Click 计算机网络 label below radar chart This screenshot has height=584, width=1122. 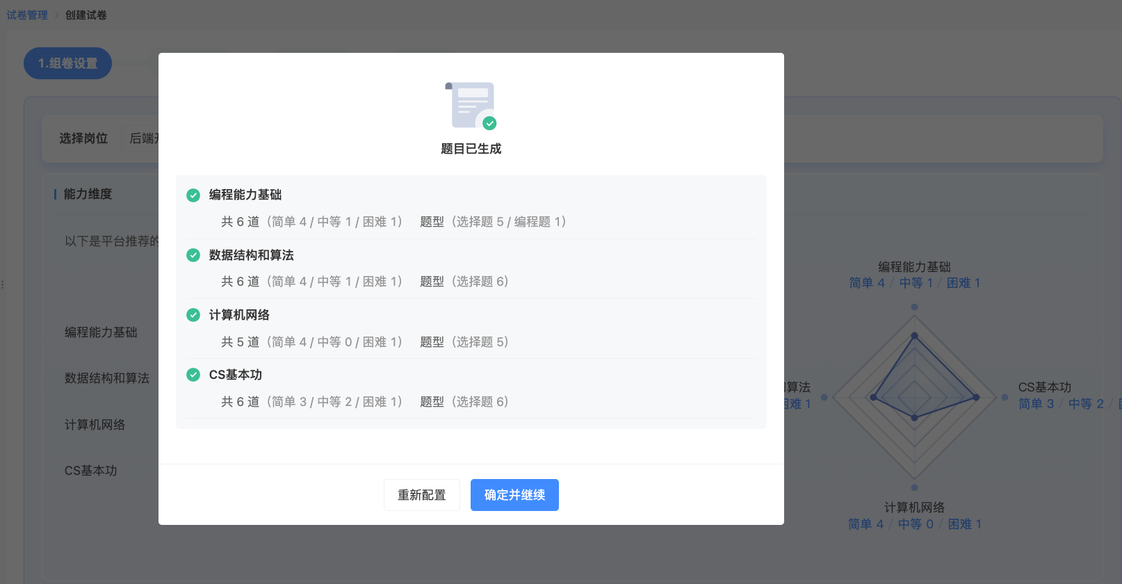tap(914, 508)
